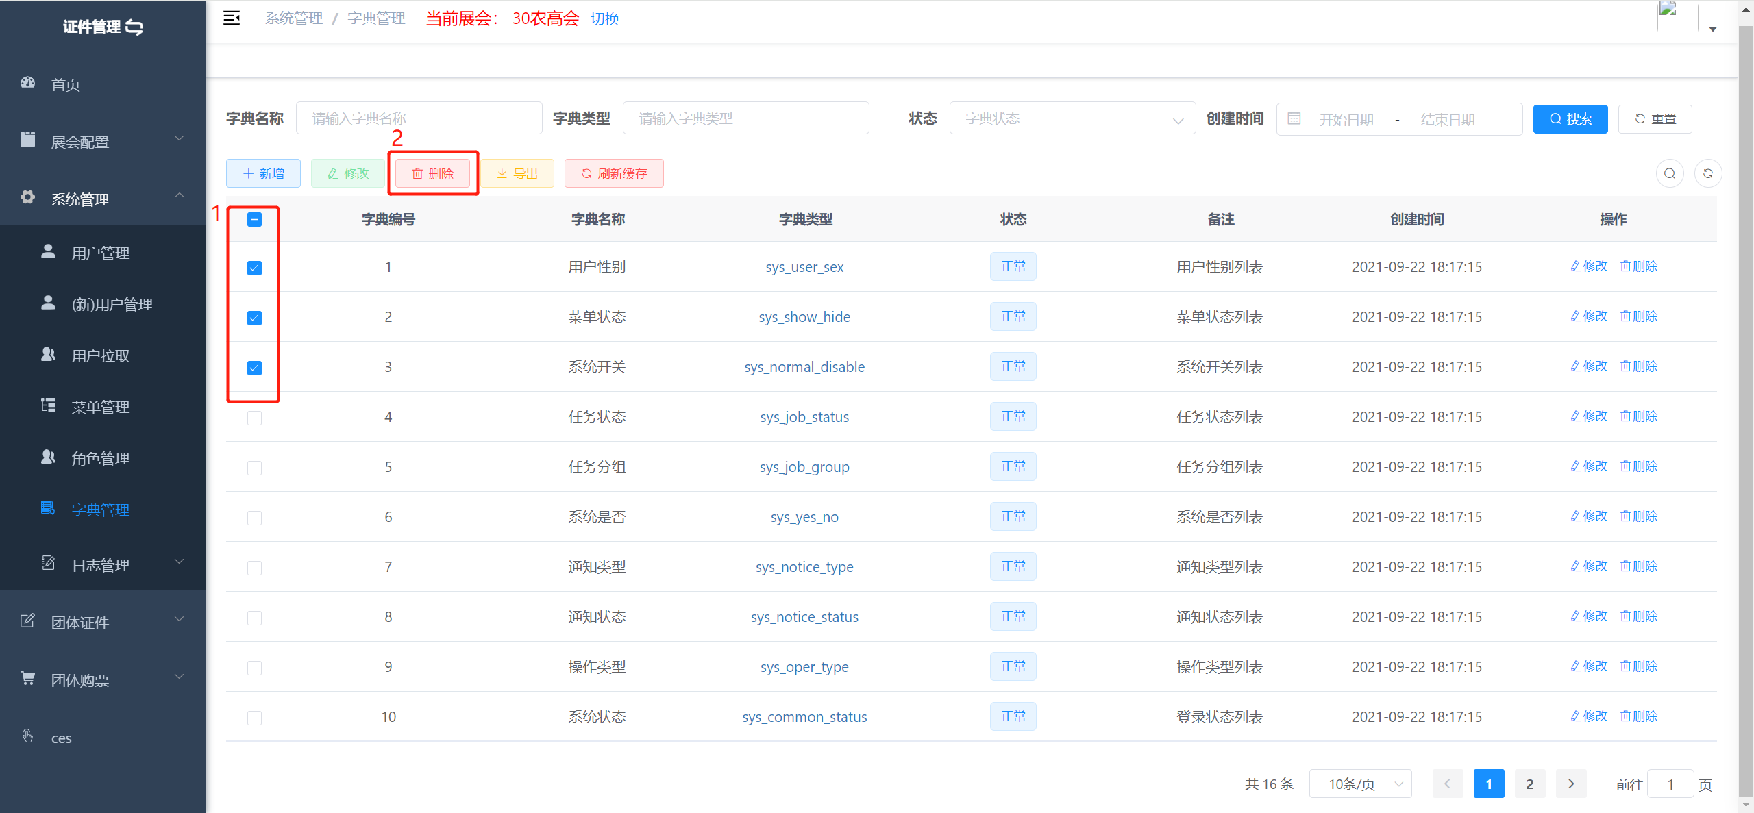This screenshot has width=1754, height=813.
Task: Click the user avatar image
Action: [1677, 19]
